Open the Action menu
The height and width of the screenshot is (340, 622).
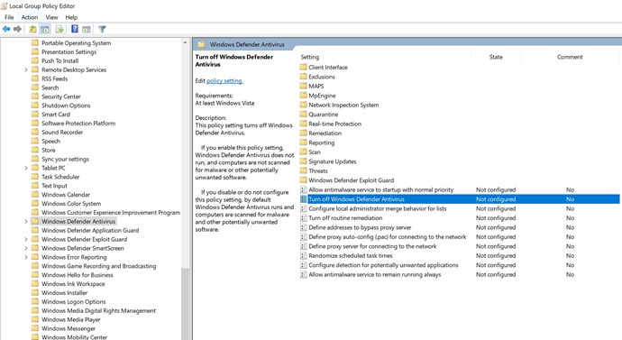[30, 17]
